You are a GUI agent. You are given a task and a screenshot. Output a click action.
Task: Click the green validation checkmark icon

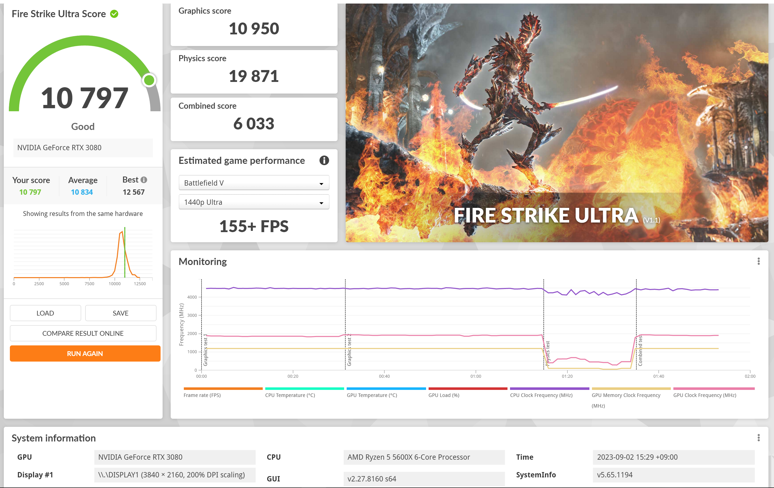[114, 14]
